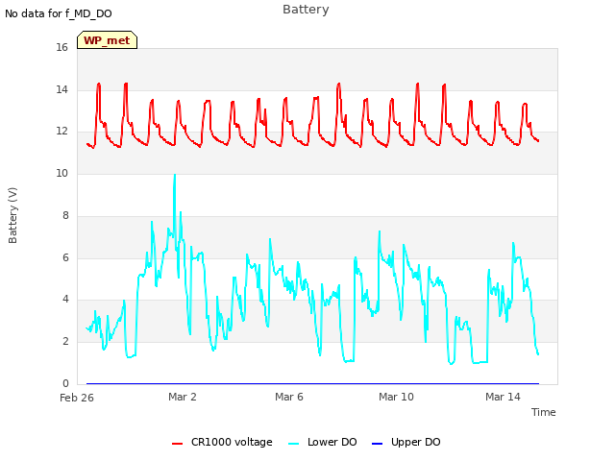Click the Battery (V) y-axis label
The width and height of the screenshot is (615, 461).
(12, 215)
